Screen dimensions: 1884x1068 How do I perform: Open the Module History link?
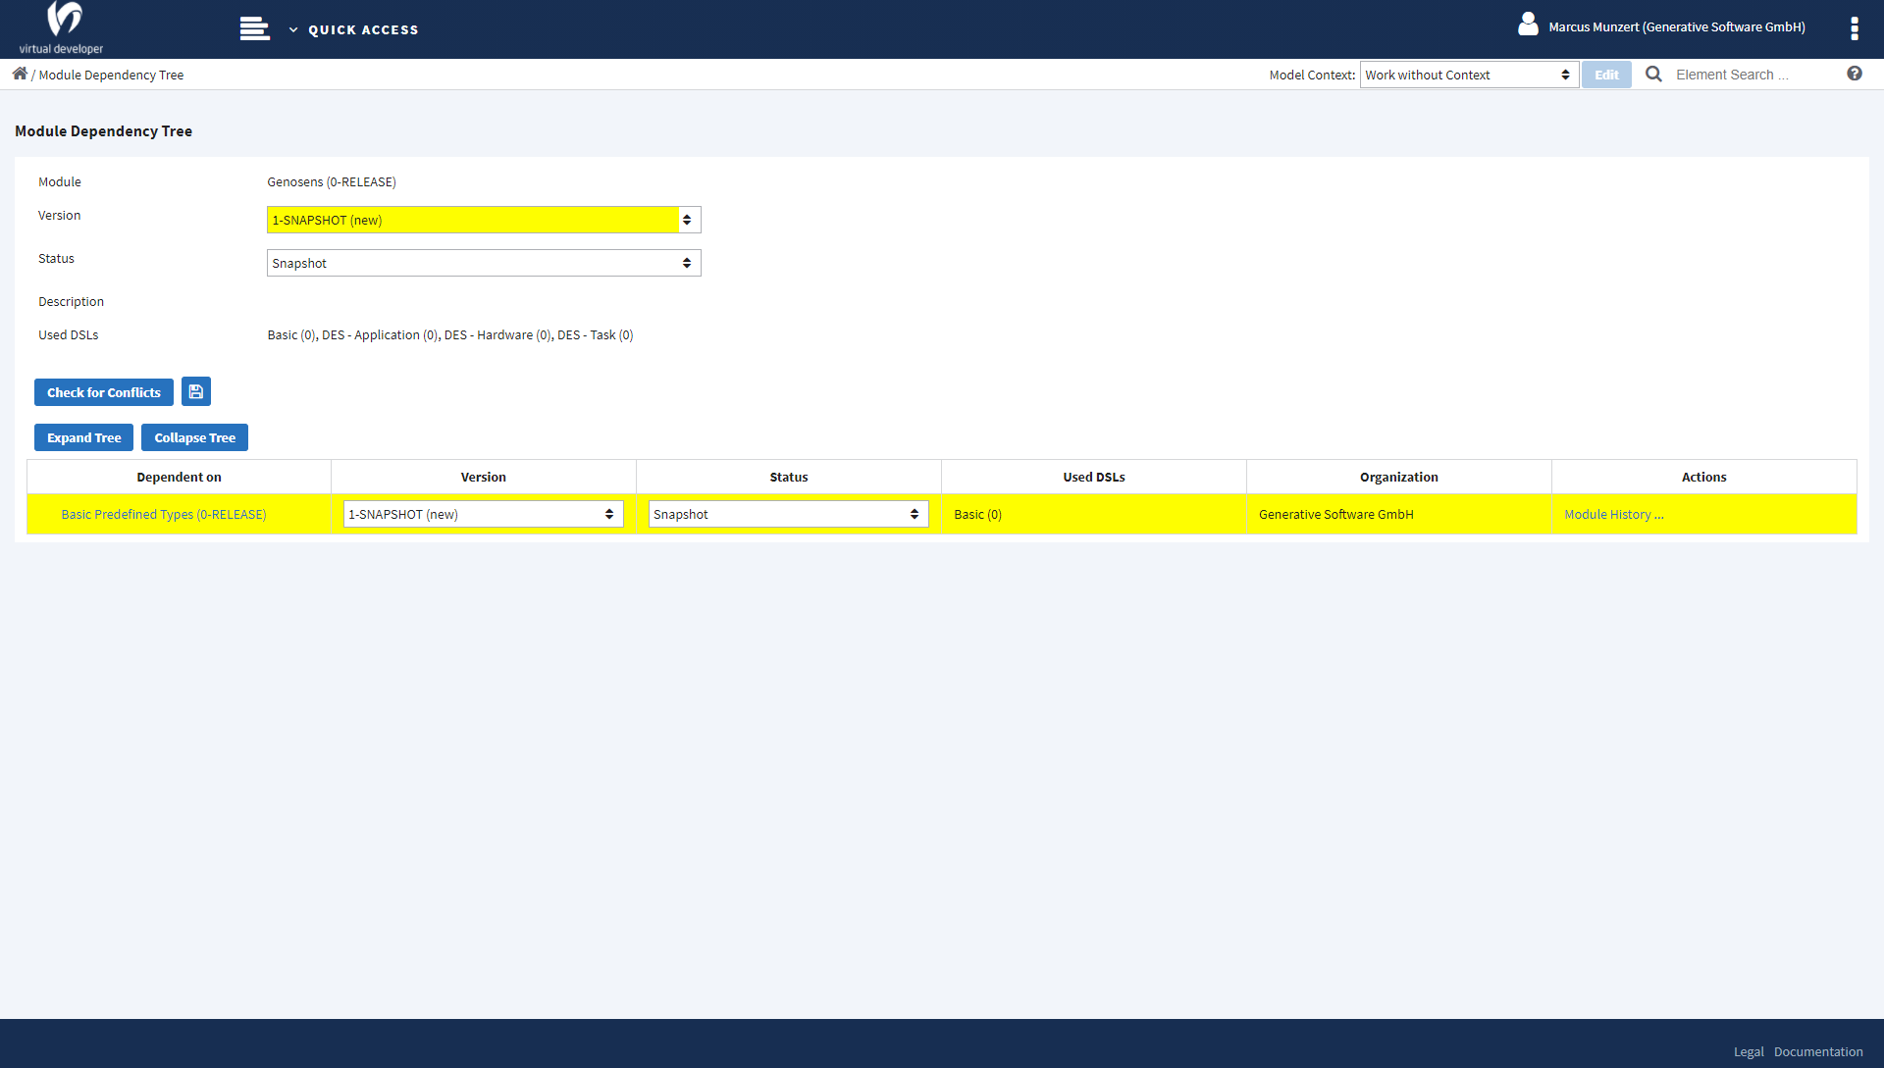pos(1614,515)
